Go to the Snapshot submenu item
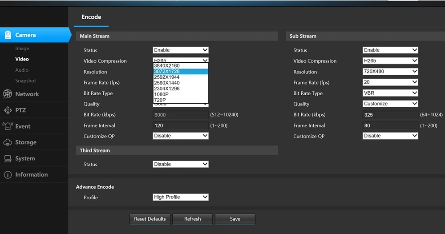 [25, 81]
